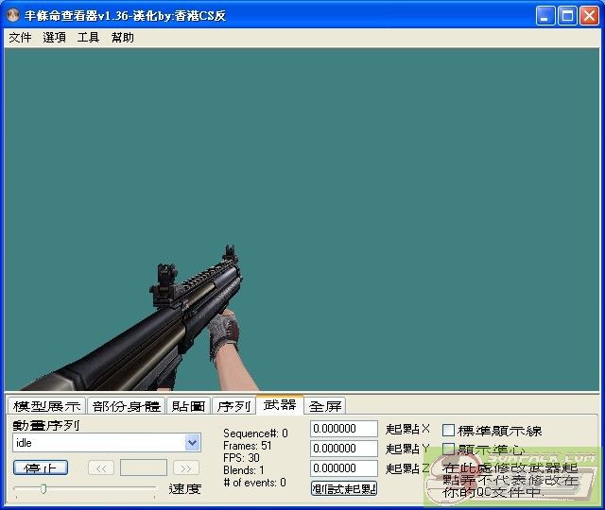Switch to the 貼圖 tab
605x510 pixels.
point(188,406)
